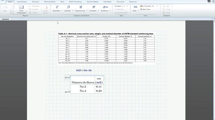Click the worksheet tab list arrow at far right
Image resolution: width=215 pixels, height=120 pixels.
(212, 19)
